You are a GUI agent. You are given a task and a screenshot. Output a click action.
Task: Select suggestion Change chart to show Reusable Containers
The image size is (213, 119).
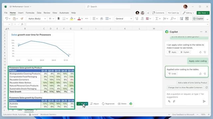click(x=185, y=87)
